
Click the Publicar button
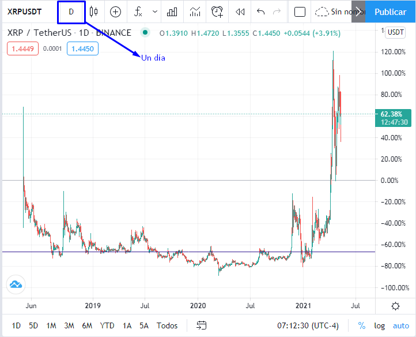coord(390,12)
